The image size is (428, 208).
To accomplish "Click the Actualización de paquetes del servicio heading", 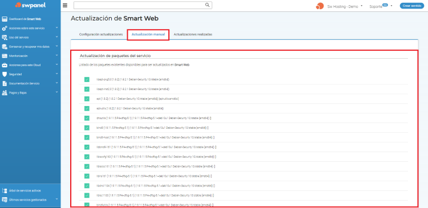I will click(x=115, y=56).
